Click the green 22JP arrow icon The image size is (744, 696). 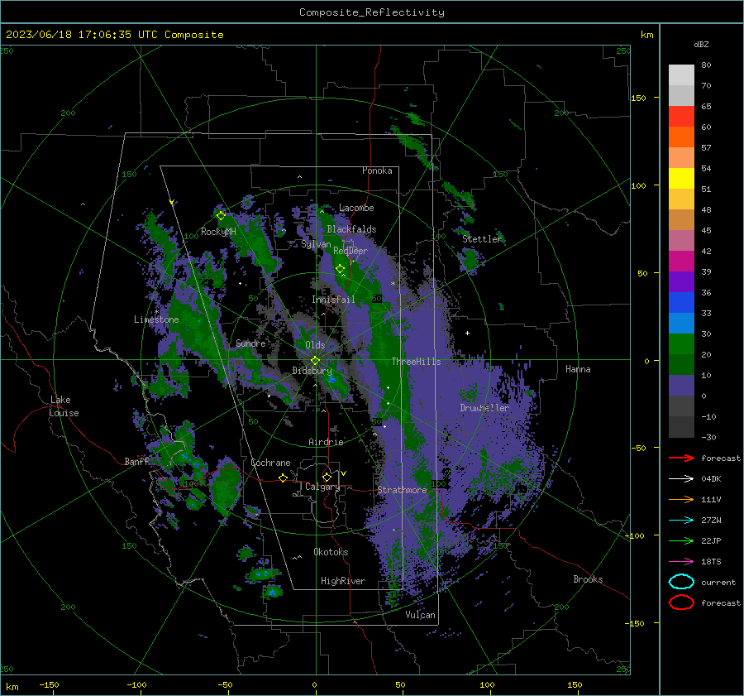point(681,540)
